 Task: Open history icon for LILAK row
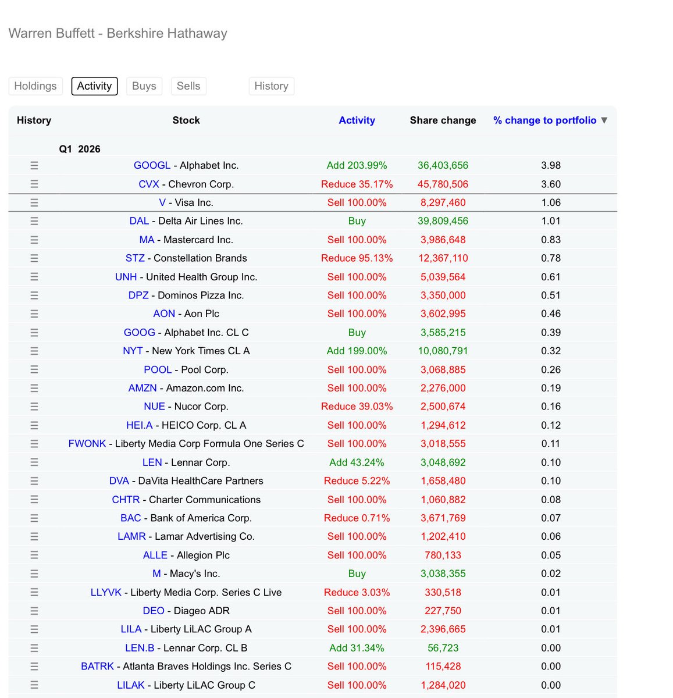34,685
